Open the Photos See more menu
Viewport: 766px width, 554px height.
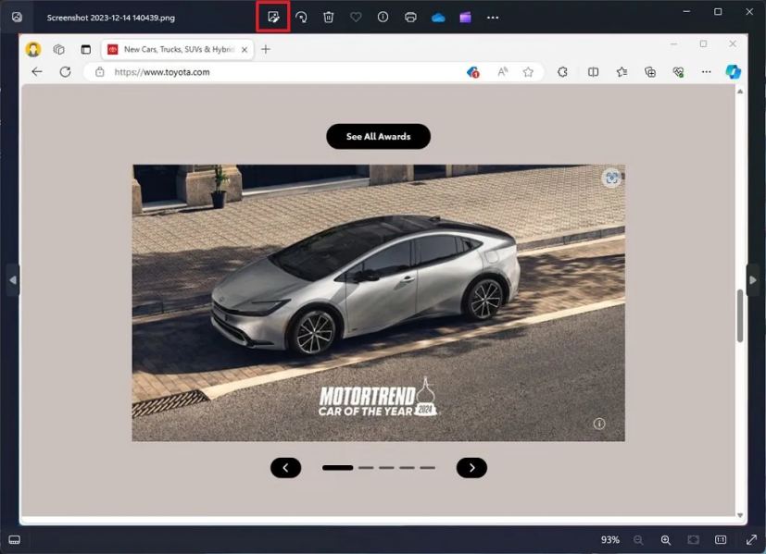493,18
